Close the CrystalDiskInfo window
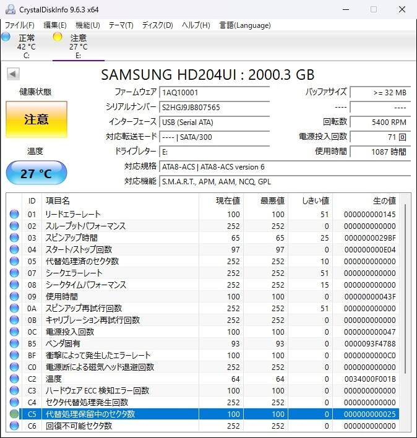 pos(402,9)
